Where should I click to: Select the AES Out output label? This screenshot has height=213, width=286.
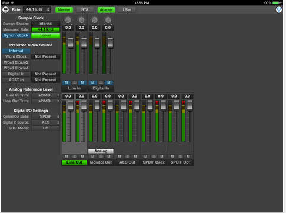click(x=127, y=162)
